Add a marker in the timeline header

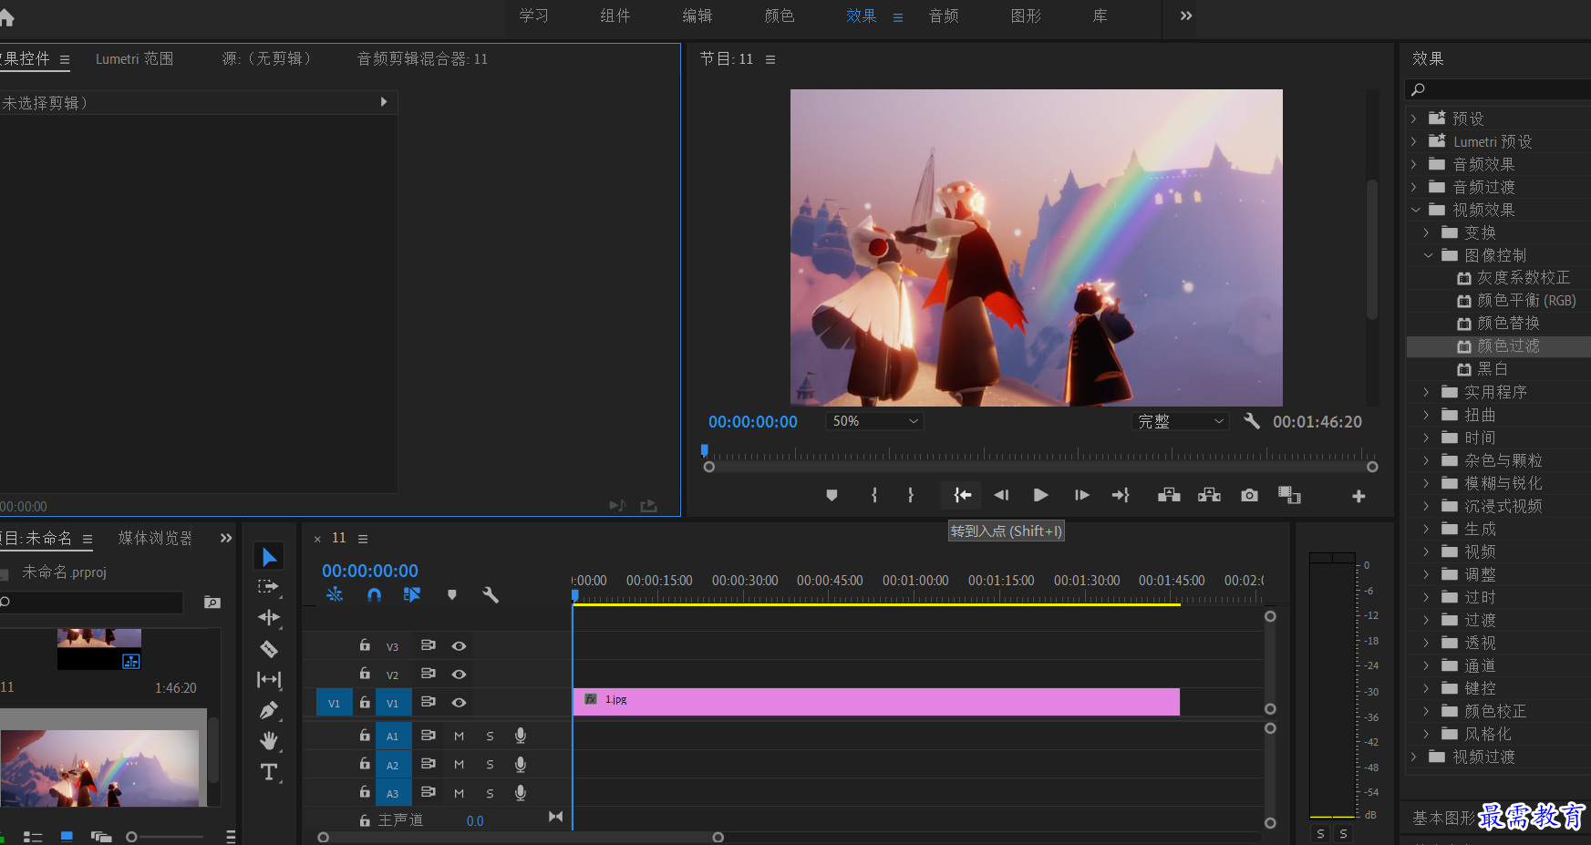452,594
